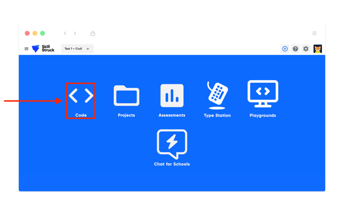Open Chat for Schools lightning icon
344x215 pixels.
pos(172,144)
